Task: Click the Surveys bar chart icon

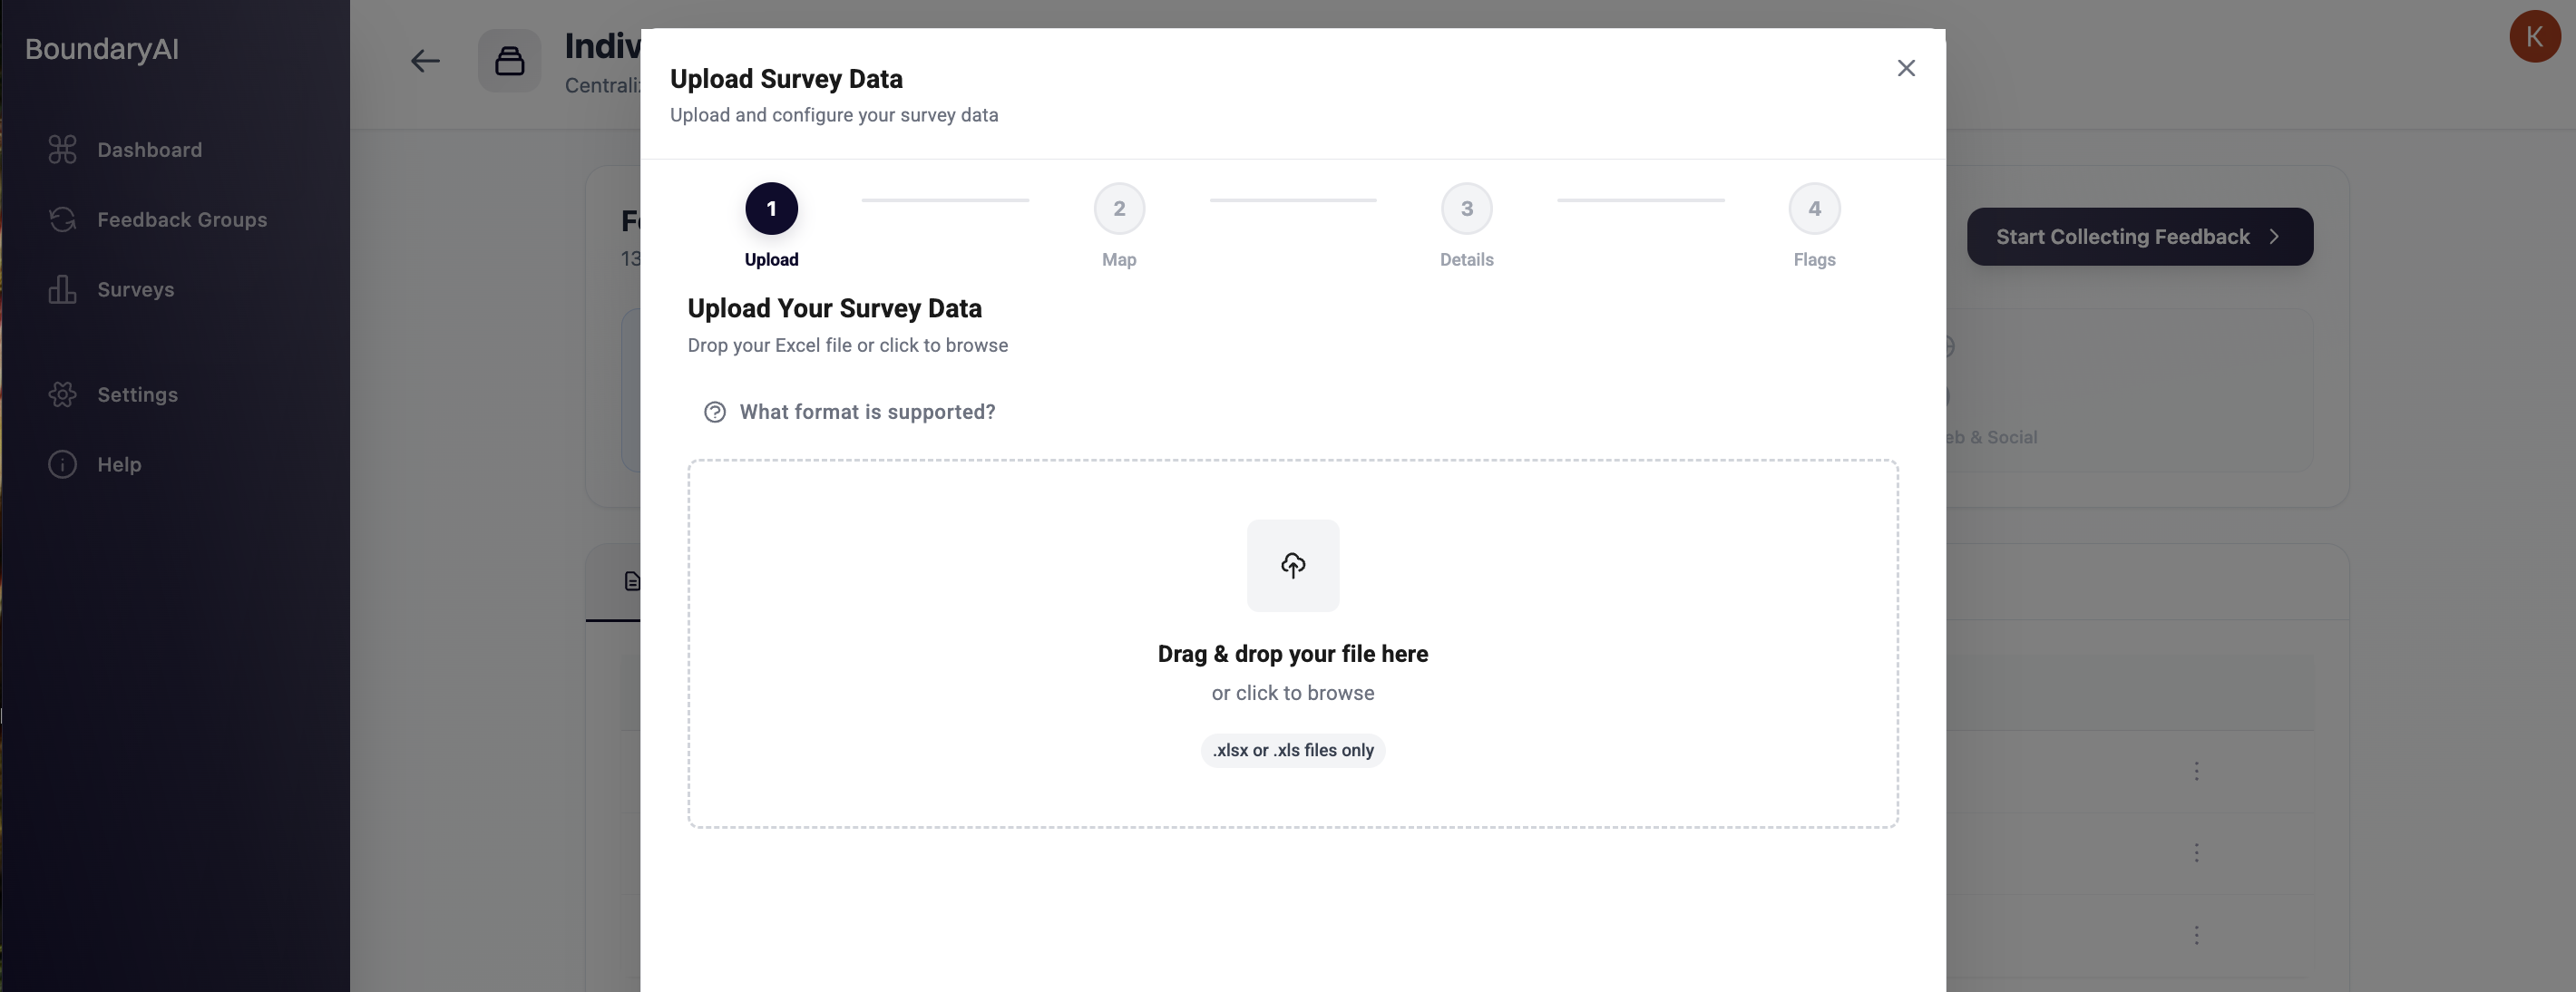Action: coord(62,290)
